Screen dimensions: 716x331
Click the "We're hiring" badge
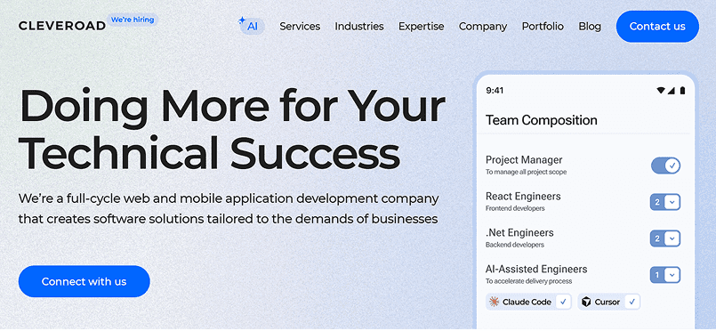(133, 20)
